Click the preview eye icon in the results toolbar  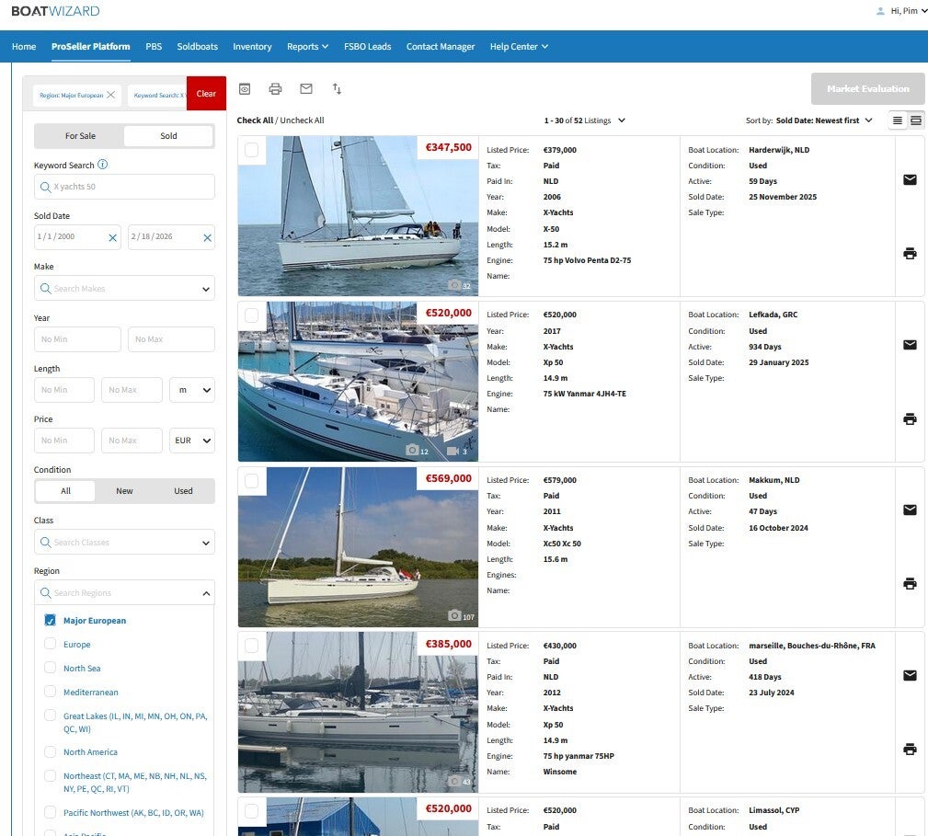point(245,89)
